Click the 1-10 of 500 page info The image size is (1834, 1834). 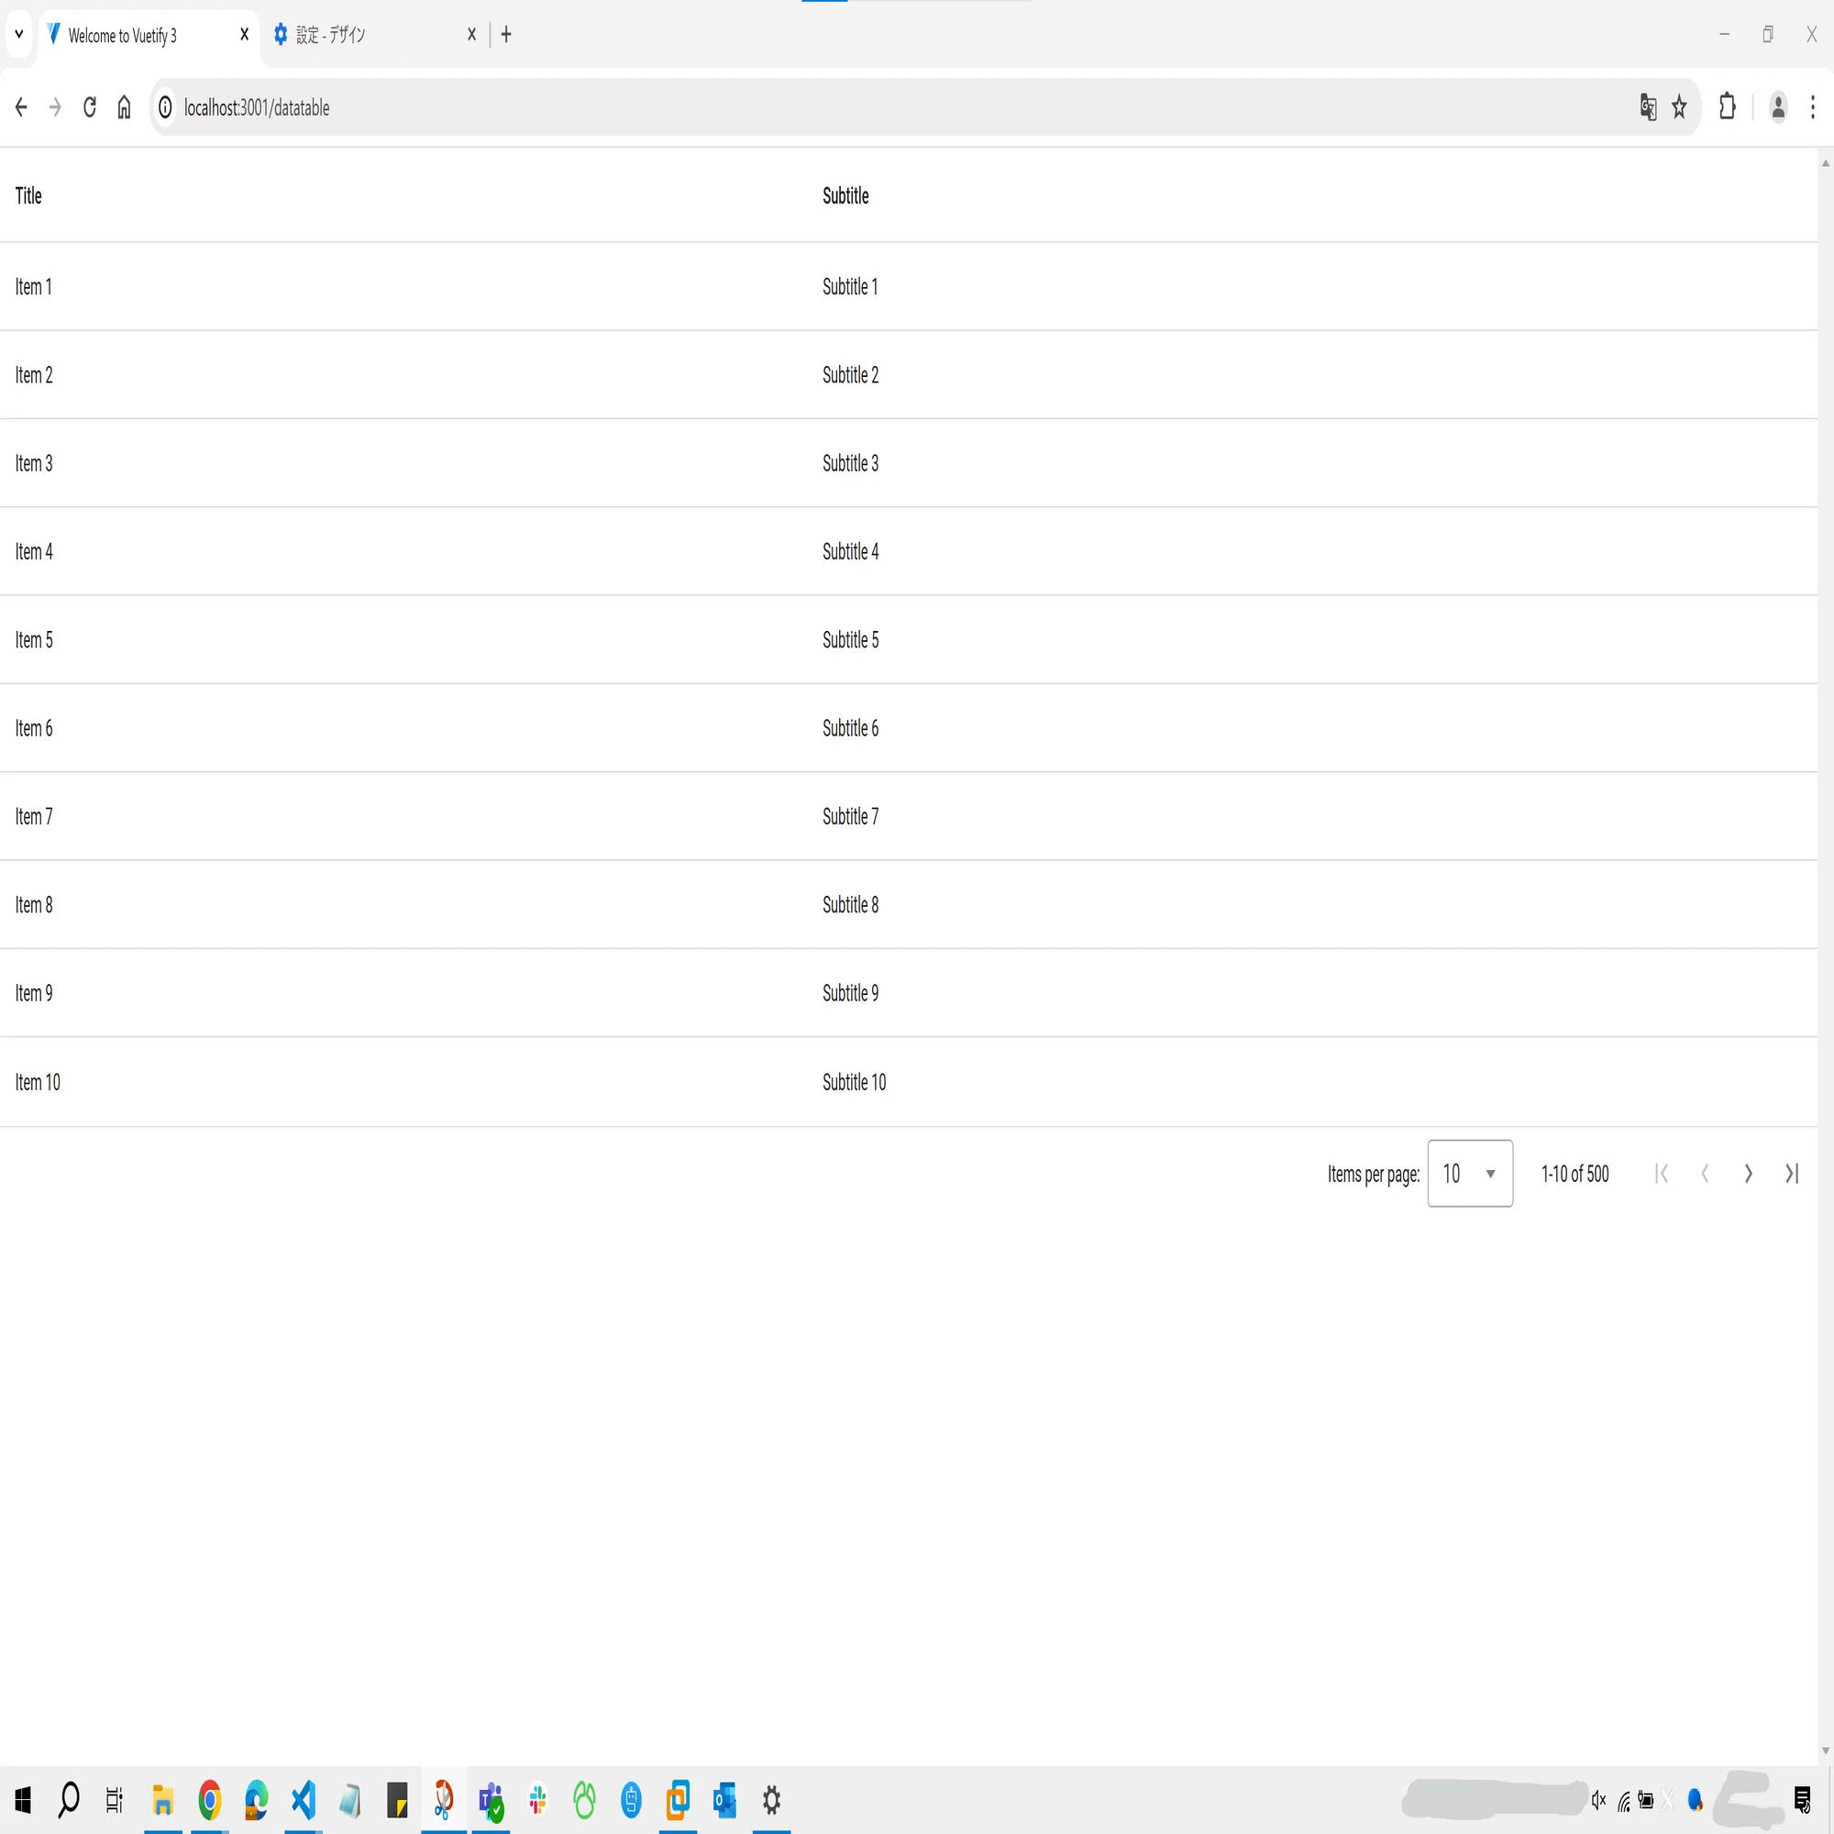tap(1574, 1175)
